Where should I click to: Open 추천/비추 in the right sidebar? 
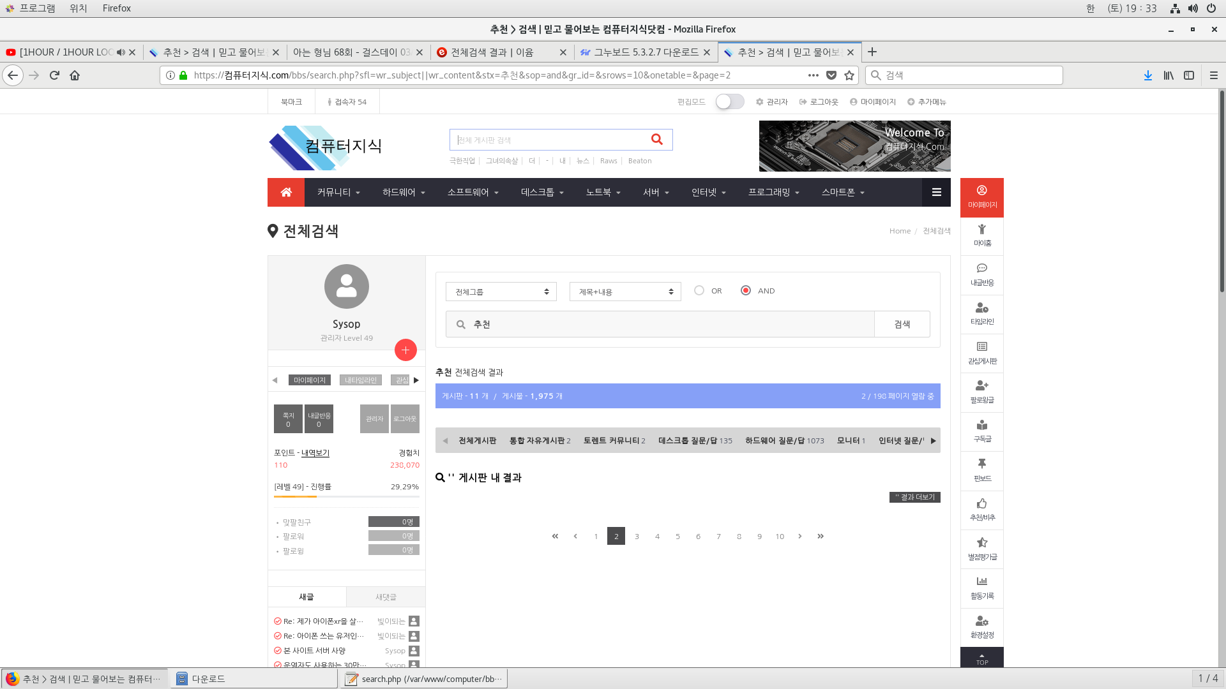click(982, 510)
